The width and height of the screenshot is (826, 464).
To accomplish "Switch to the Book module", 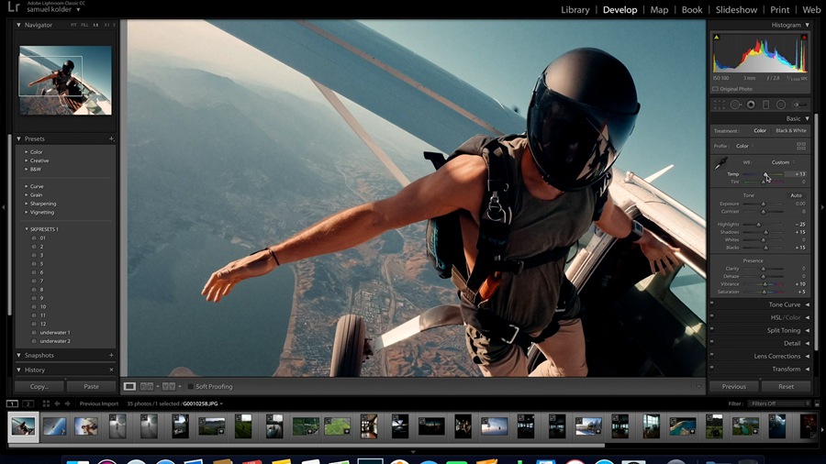I will coord(692,9).
